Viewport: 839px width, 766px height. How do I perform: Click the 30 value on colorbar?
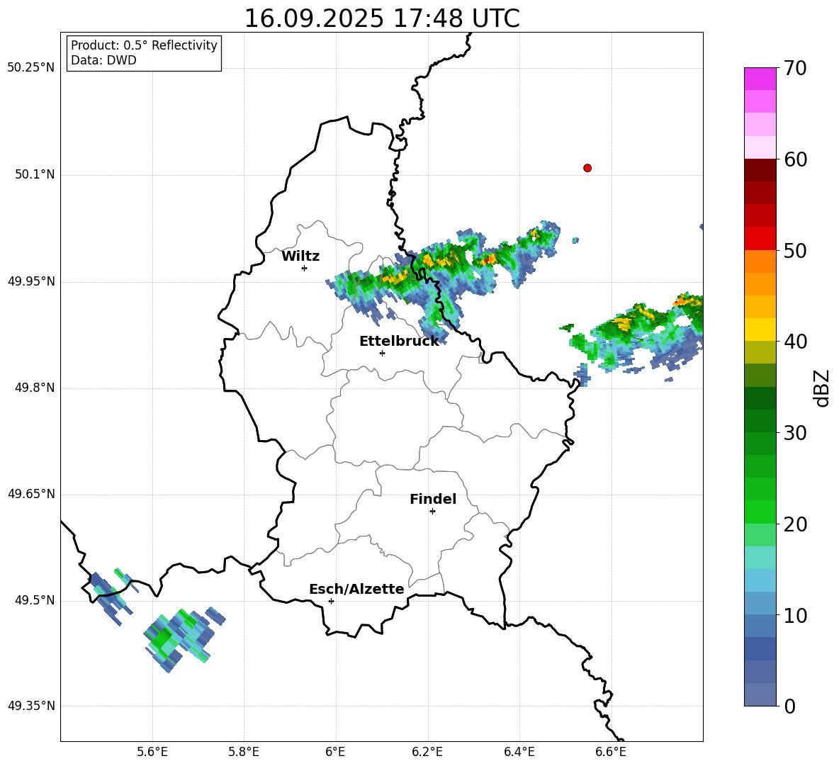click(x=795, y=433)
